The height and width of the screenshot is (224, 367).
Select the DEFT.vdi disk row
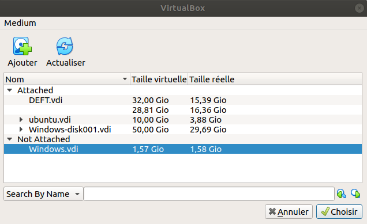point(183,100)
